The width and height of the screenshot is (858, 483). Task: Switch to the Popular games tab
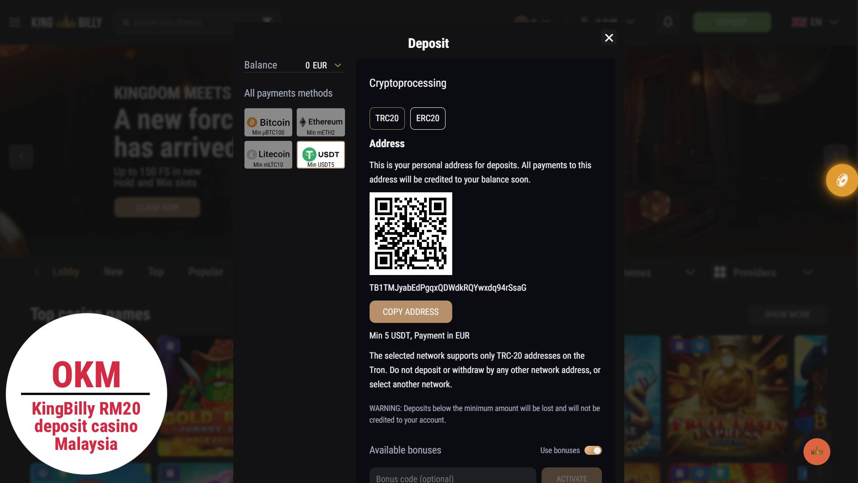[x=206, y=272]
